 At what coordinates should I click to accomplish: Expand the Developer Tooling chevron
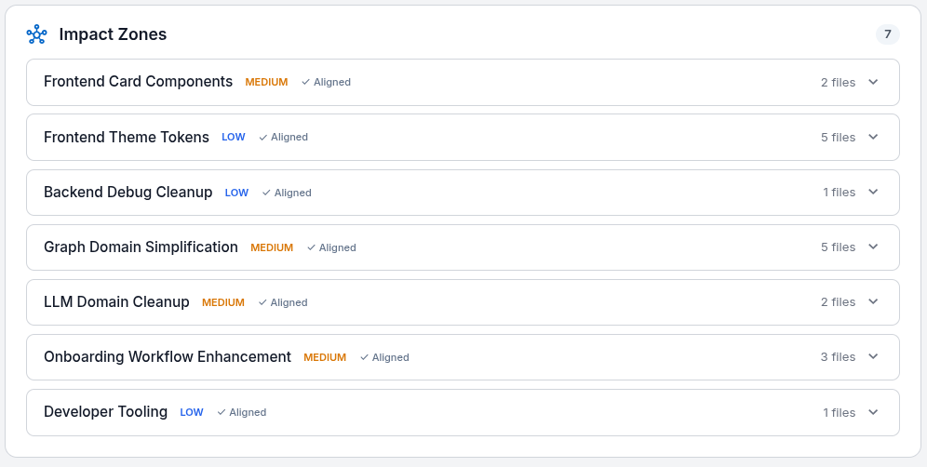point(873,412)
